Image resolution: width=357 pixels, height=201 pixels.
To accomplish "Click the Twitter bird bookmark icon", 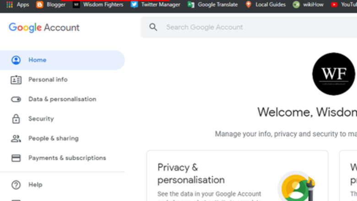I will [134, 5].
